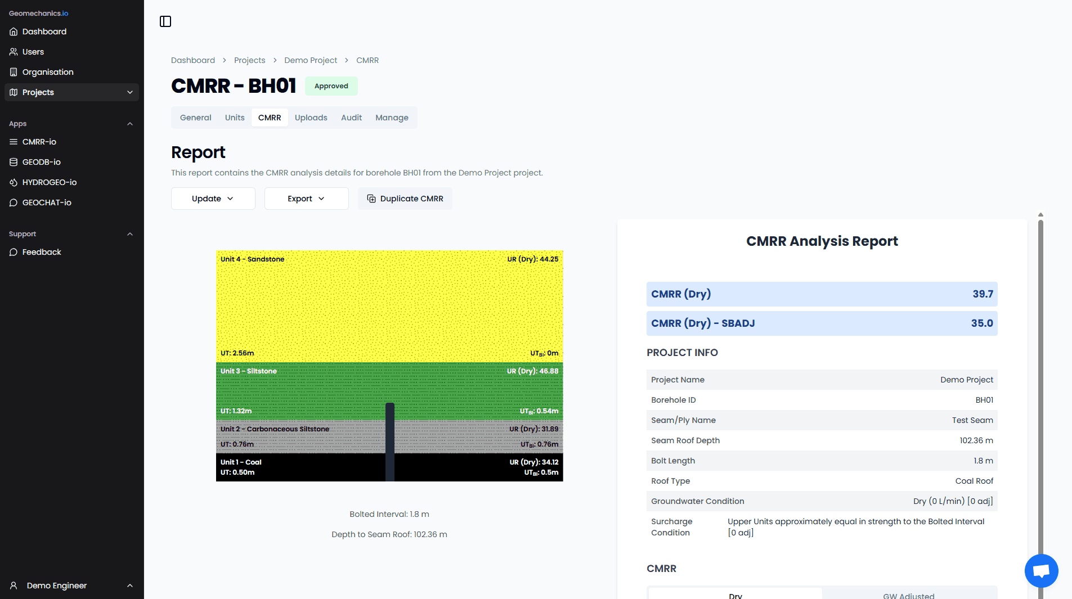Select the Users icon in the sidebar
This screenshot has width=1072, height=599.
tap(14, 52)
